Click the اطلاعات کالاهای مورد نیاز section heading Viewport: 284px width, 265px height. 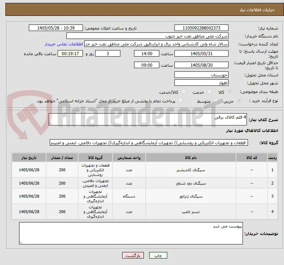(x=252, y=131)
